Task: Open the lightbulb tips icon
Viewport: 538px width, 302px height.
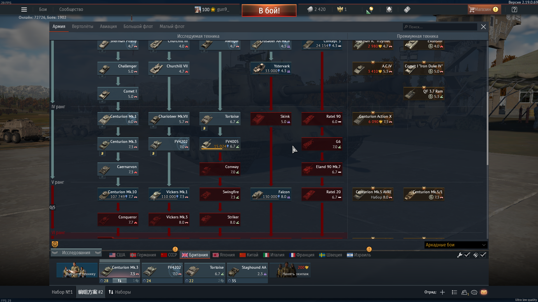Action: pos(370,10)
